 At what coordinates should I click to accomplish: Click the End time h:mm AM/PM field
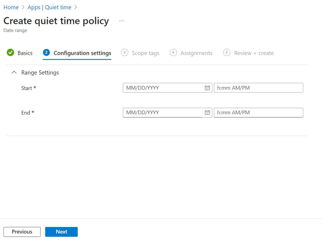click(259, 112)
